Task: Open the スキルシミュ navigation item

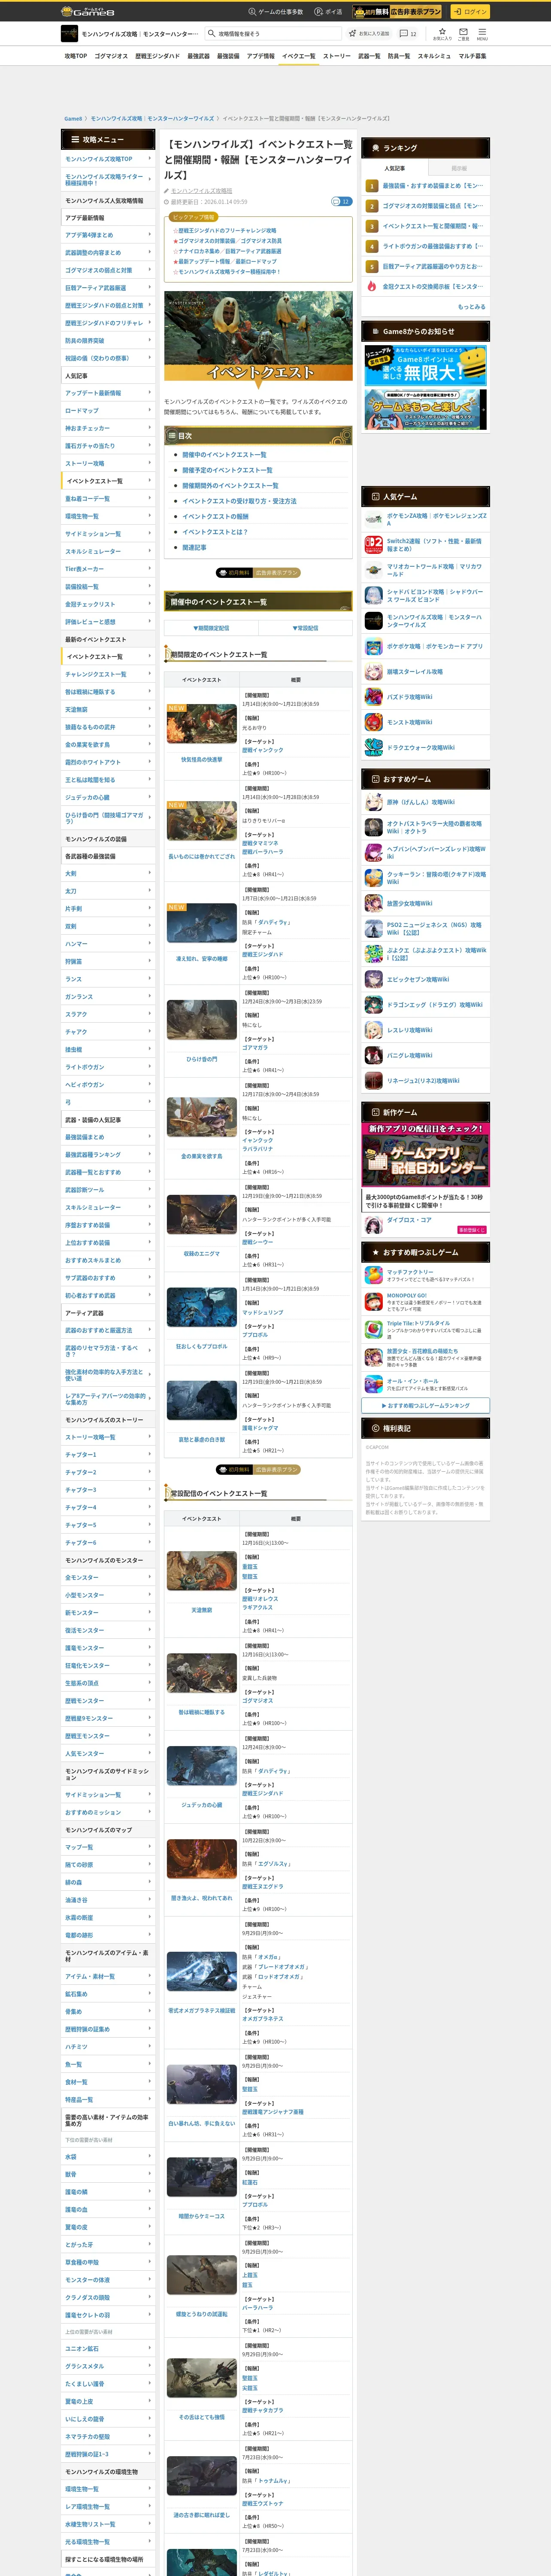Action: coord(434,56)
